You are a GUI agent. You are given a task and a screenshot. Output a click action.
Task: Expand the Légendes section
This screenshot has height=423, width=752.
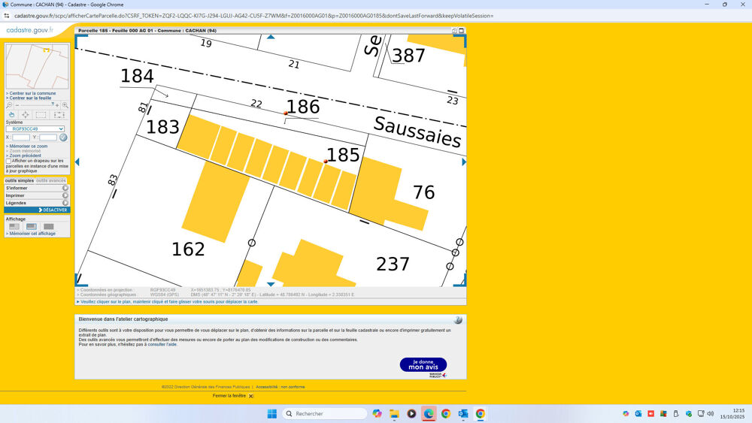37,203
